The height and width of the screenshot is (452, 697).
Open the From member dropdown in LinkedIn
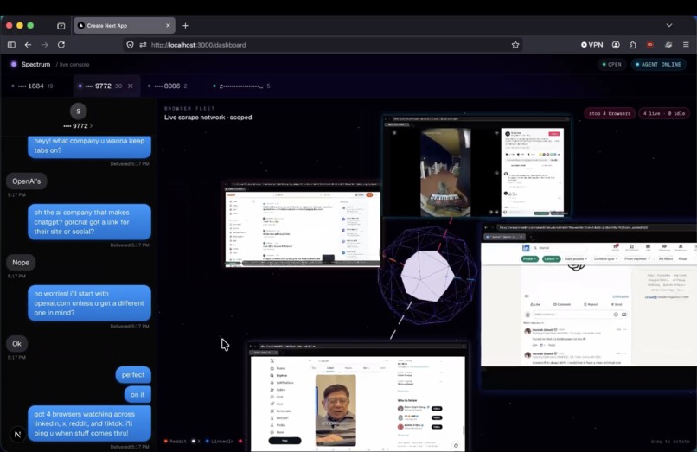637,258
